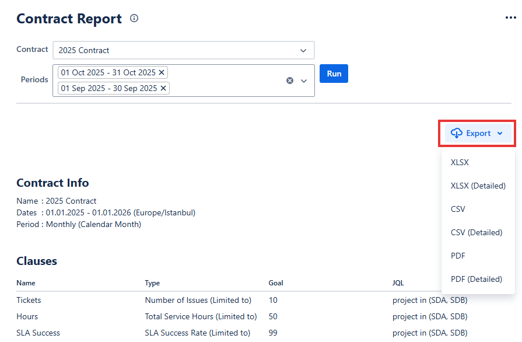Expand the Periods dropdown chevron
This screenshot has width=522, height=342.
tap(304, 81)
